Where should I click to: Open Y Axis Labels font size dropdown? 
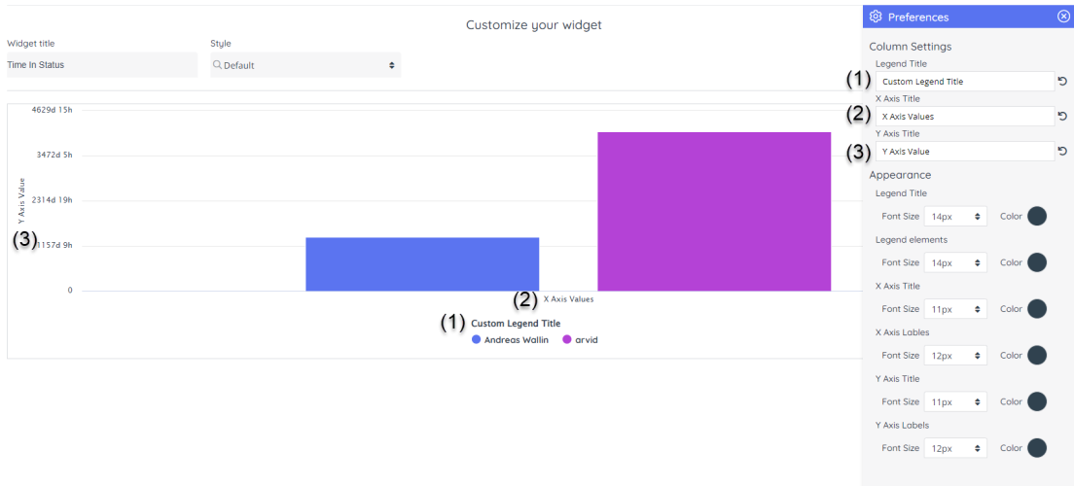pyautogui.click(x=955, y=448)
